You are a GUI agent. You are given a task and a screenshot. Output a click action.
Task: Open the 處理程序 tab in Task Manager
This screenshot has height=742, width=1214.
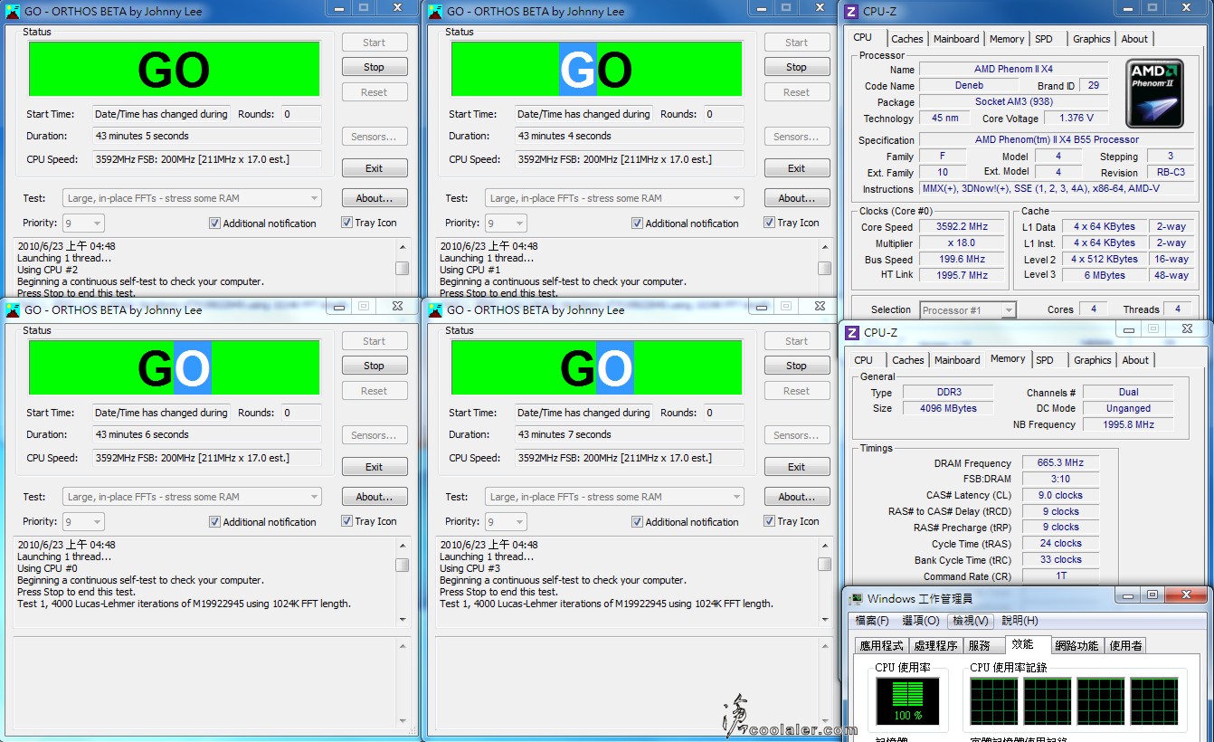tap(935, 645)
